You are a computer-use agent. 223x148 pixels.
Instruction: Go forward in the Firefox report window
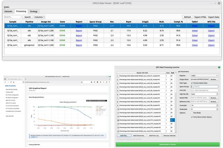click(x=8, y=82)
